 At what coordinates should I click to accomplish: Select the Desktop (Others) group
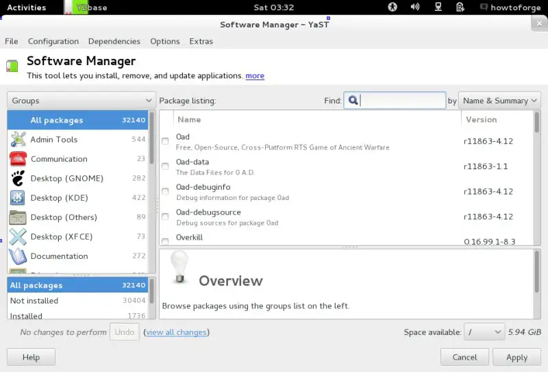click(77, 217)
